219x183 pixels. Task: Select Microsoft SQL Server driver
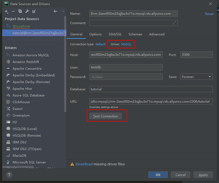[x=29, y=162]
